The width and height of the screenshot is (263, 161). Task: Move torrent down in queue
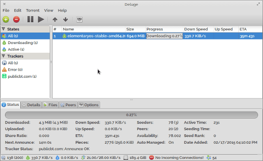pos(65,19)
